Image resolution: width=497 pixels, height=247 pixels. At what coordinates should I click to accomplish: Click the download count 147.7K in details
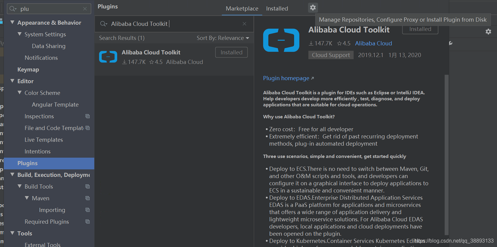click(321, 43)
